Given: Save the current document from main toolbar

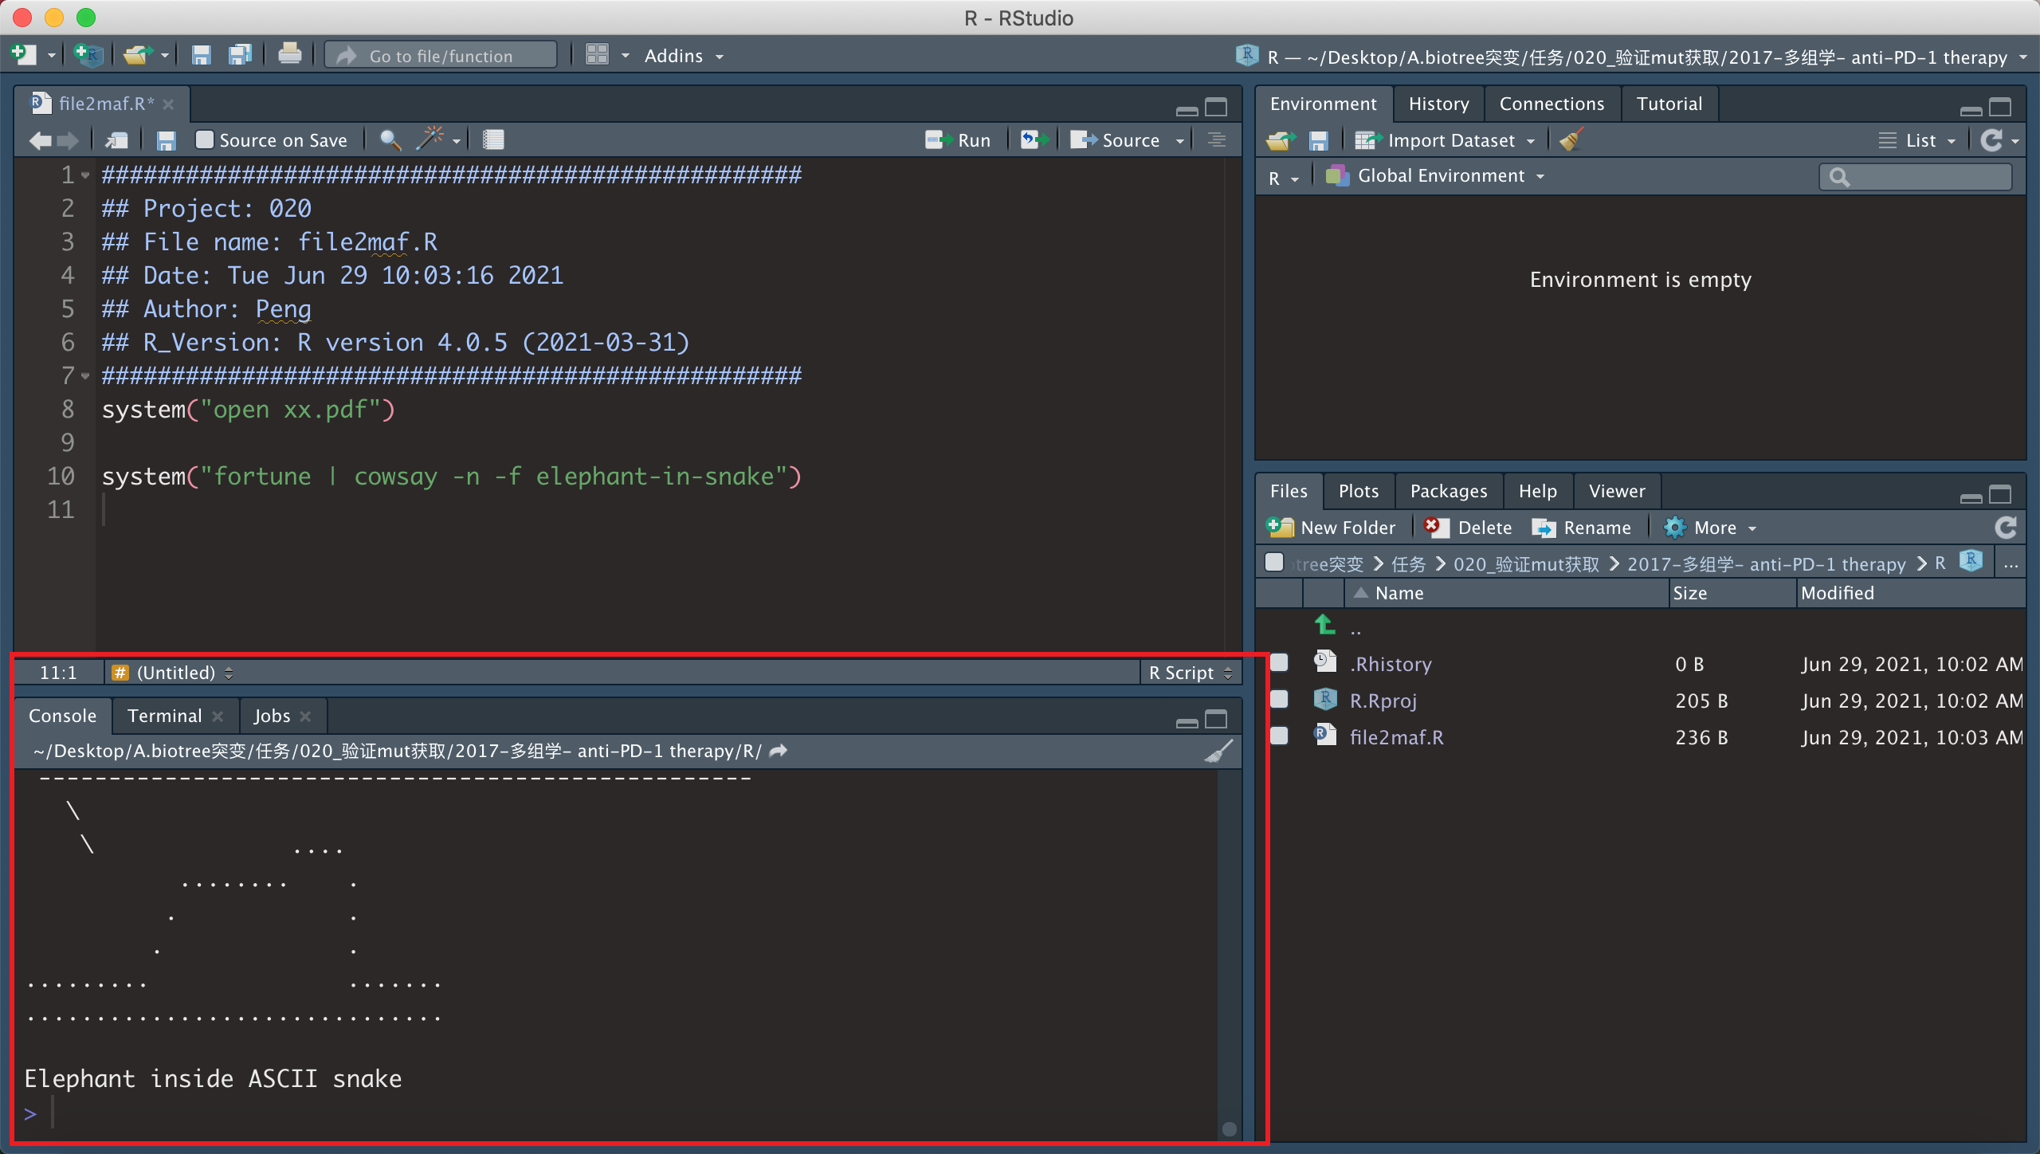Looking at the screenshot, I should click(x=201, y=55).
